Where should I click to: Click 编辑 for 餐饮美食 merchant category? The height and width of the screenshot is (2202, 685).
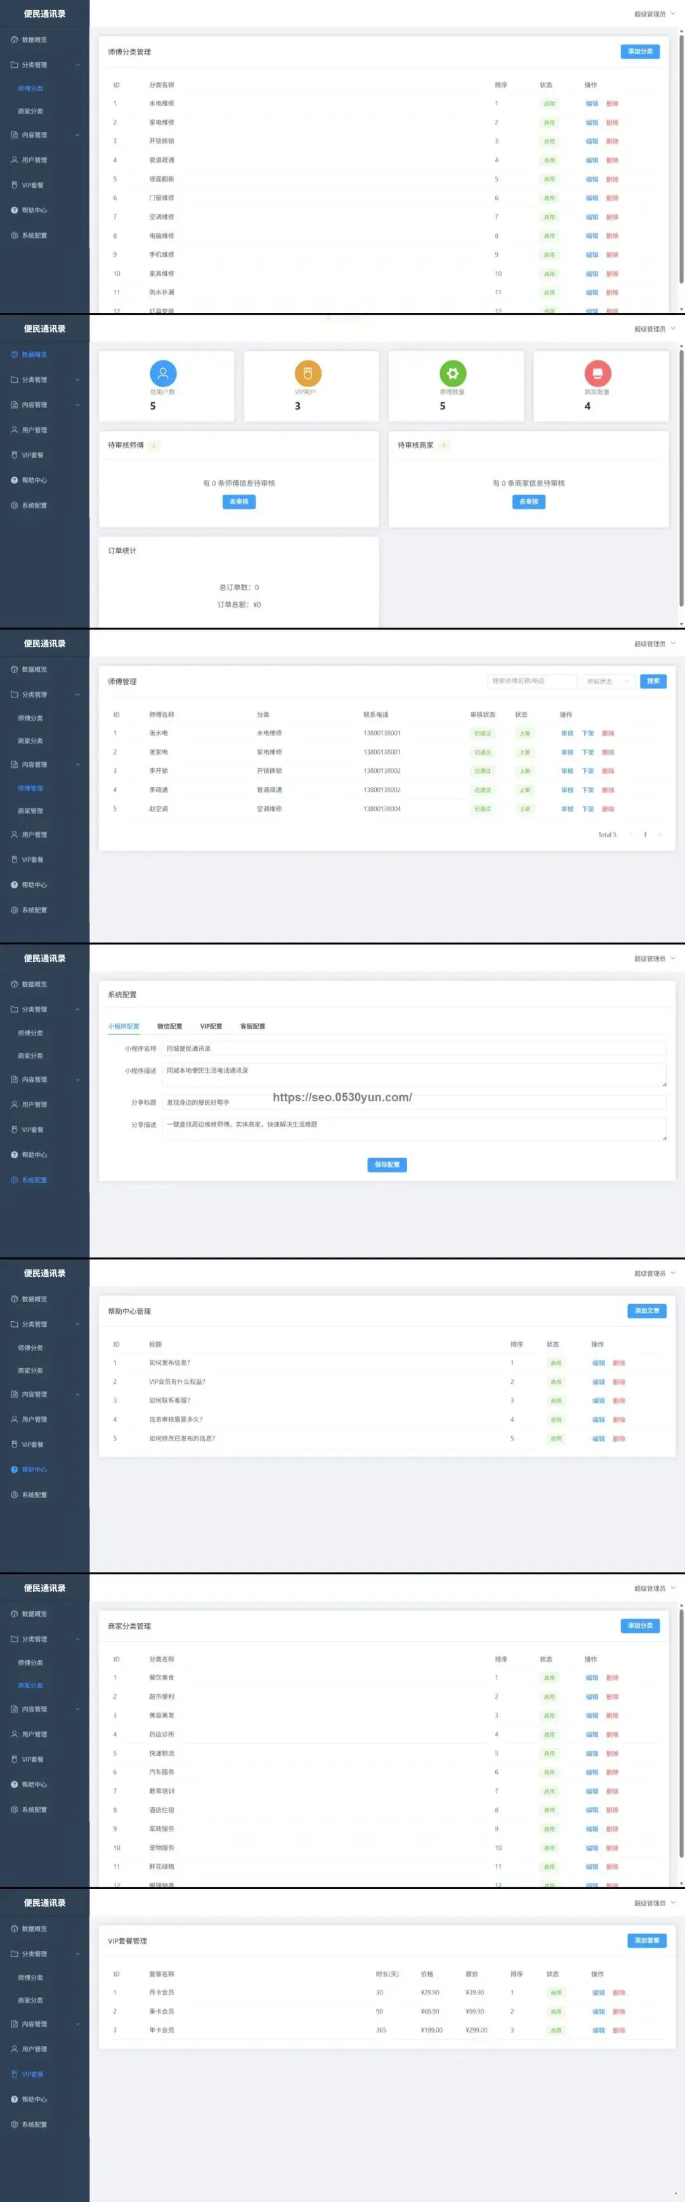point(592,1678)
